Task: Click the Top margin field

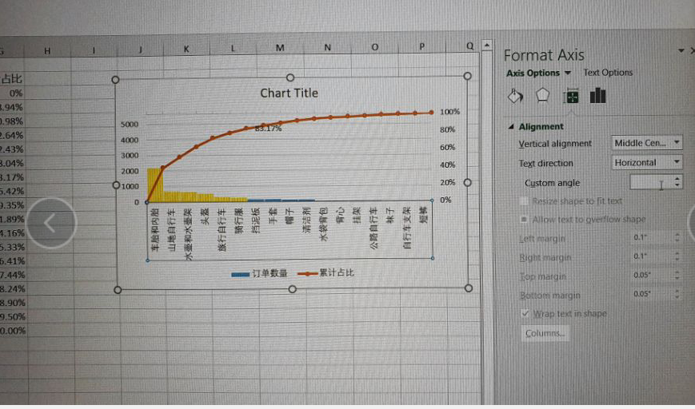Action: [x=653, y=276]
